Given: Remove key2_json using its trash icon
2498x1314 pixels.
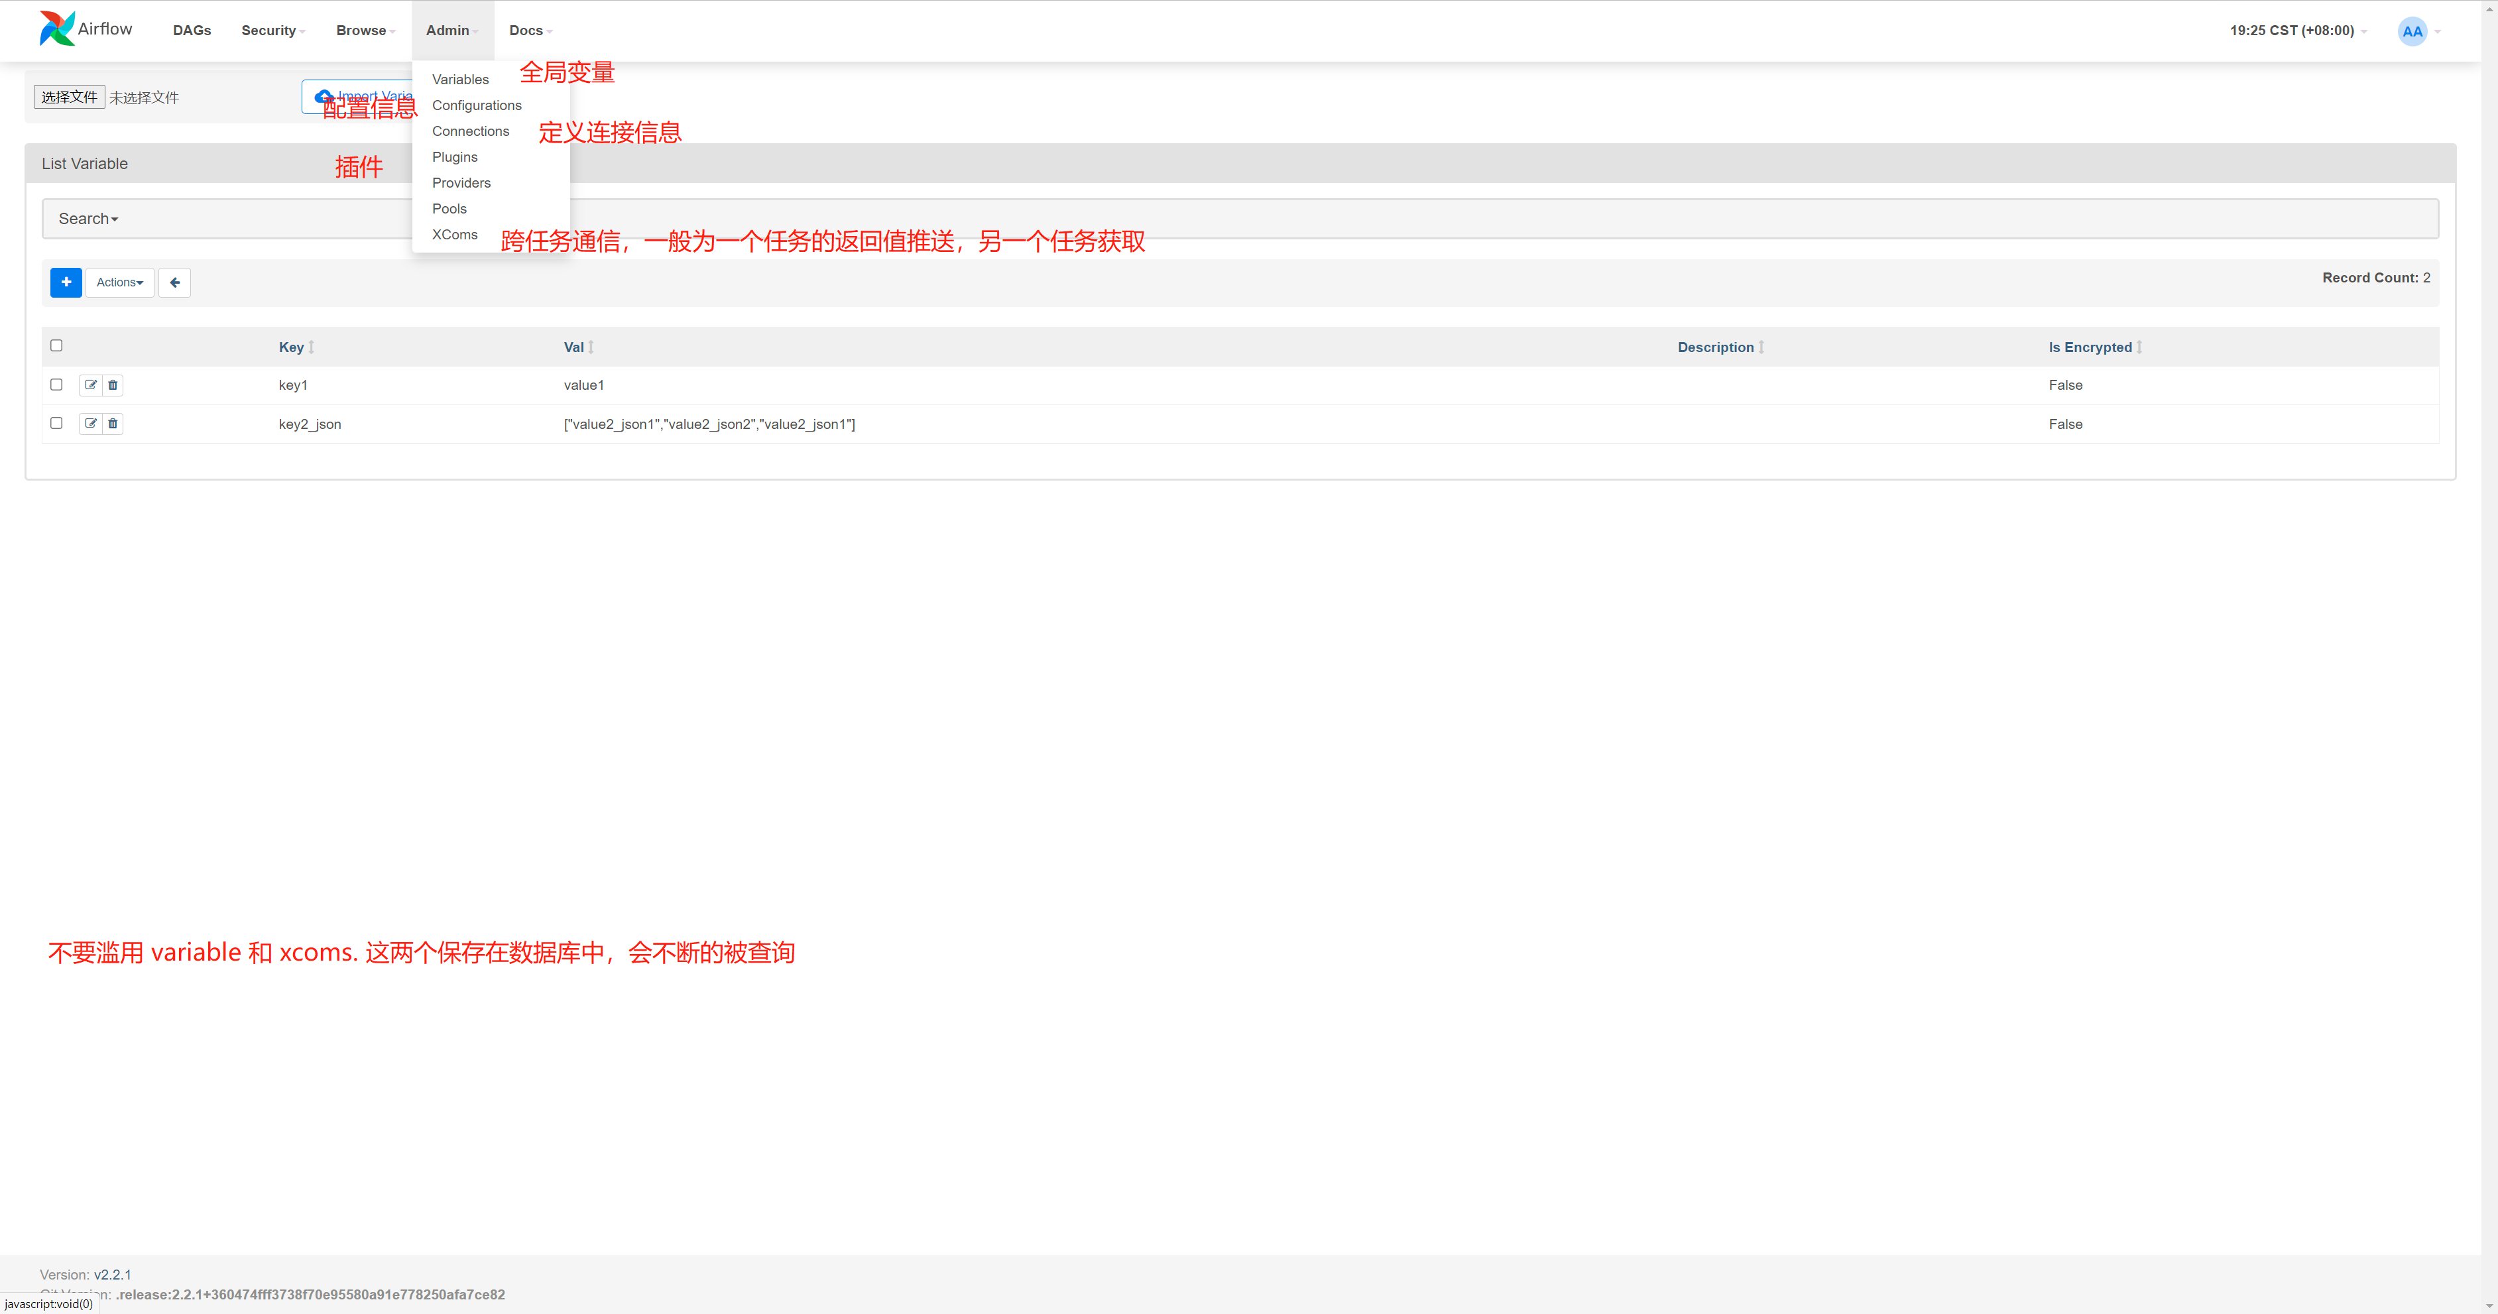Looking at the screenshot, I should pos(113,424).
